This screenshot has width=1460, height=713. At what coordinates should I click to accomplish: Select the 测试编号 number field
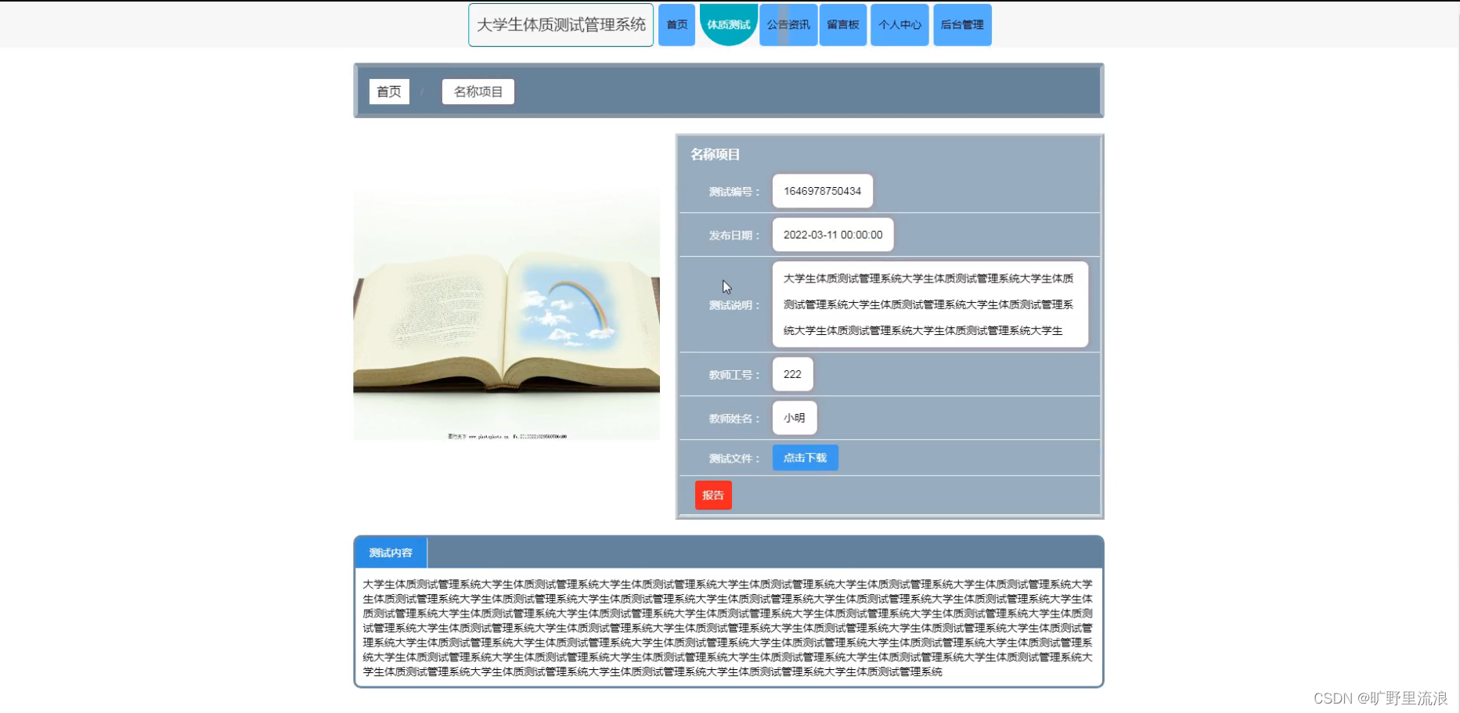point(822,190)
